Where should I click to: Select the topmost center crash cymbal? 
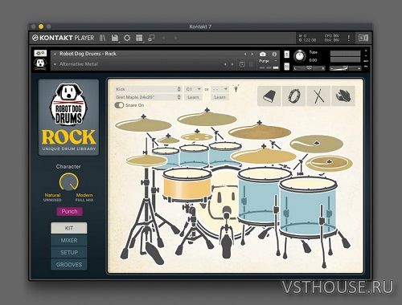pyautogui.click(x=207, y=119)
